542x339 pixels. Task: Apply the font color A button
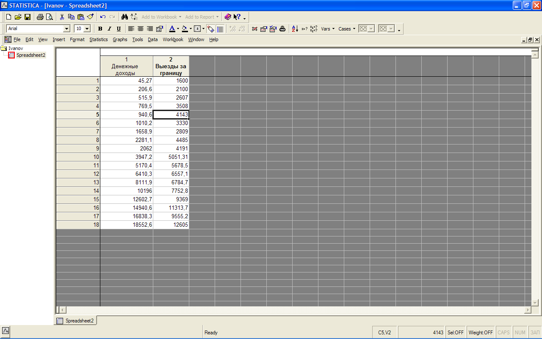coord(172,29)
